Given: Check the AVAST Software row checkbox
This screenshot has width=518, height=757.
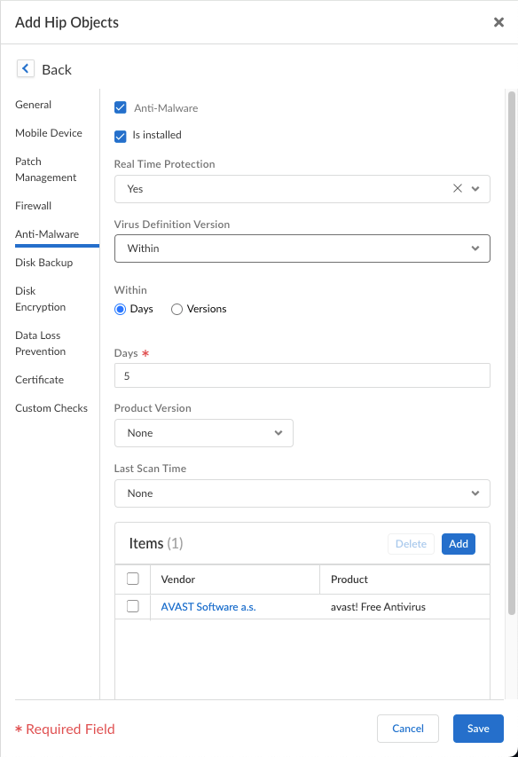Looking at the screenshot, I should 133,606.
